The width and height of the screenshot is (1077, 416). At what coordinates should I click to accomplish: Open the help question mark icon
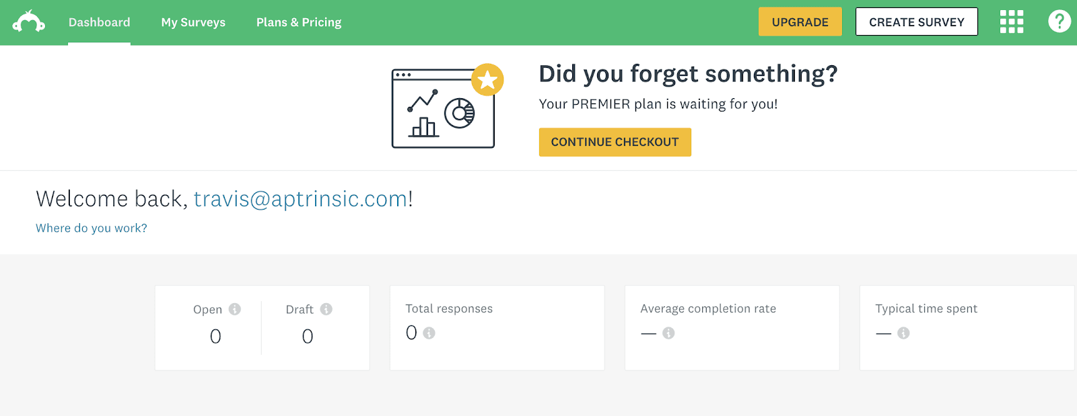click(1059, 22)
